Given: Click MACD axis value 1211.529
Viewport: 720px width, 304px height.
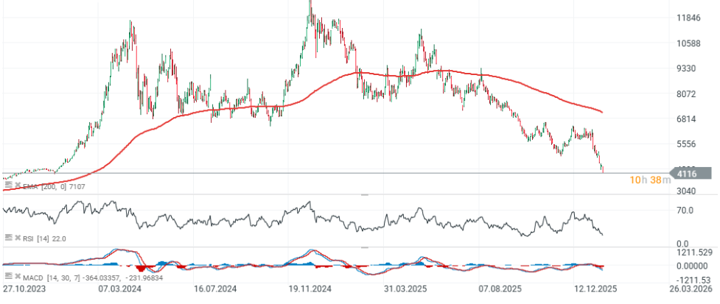Looking at the screenshot, I should coord(693,252).
